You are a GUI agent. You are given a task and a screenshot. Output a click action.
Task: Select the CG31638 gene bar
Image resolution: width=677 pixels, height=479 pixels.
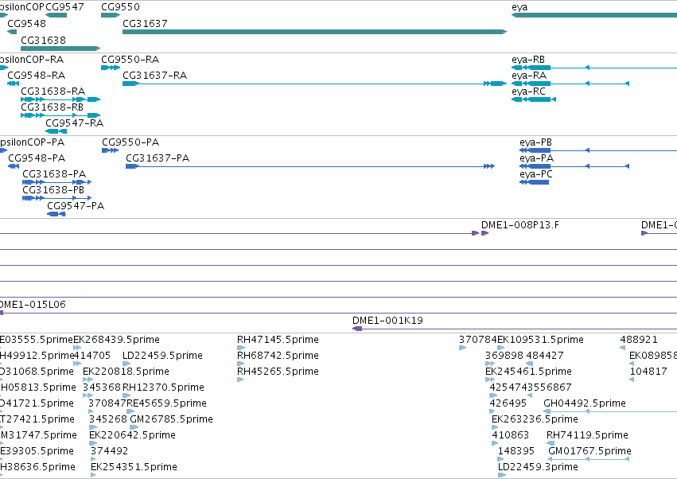(60, 49)
